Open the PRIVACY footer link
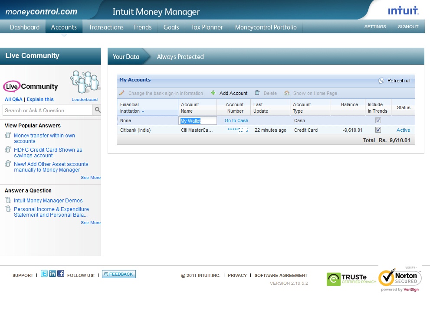The width and height of the screenshot is (430, 309). [x=237, y=275]
